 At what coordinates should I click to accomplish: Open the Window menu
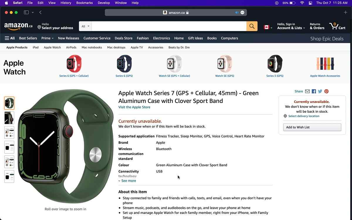[x=121, y=3]
